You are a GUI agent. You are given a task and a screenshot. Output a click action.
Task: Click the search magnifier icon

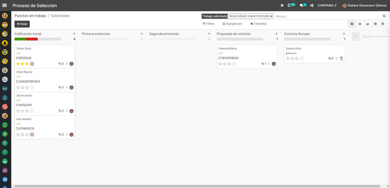(384, 16)
